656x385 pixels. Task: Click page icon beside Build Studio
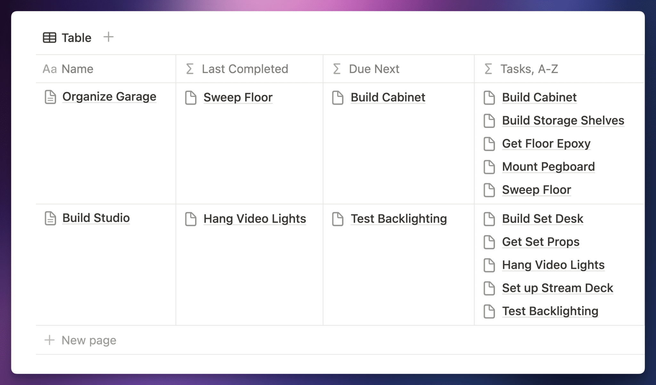pyautogui.click(x=50, y=218)
